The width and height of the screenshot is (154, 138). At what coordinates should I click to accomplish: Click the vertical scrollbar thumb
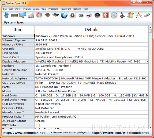coord(151,31)
